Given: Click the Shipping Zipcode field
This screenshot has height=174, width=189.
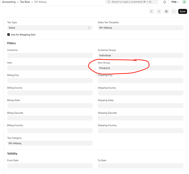Looking at the screenshot, I should [141, 118].
